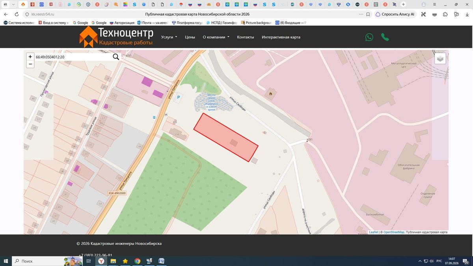Open Windows Start menu
Viewport: 473px width, 266px height.
tap(6, 261)
